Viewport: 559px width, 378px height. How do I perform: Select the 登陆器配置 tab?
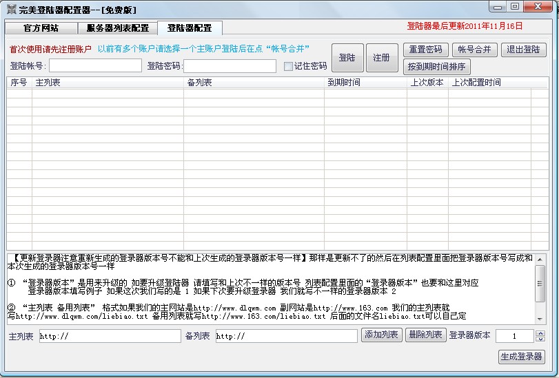click(190, 28)
